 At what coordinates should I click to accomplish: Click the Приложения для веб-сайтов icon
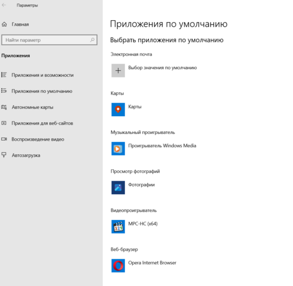4,123
